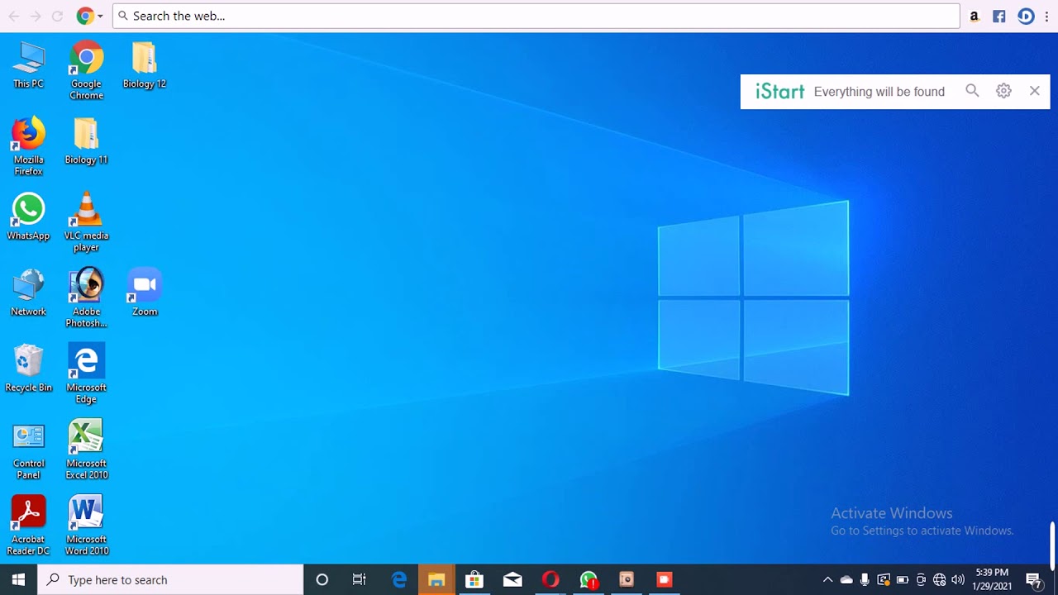Open the This PC desktop icon
Image resolution: width=1058 pixels, height=595 pixels.
pos(28,64)
